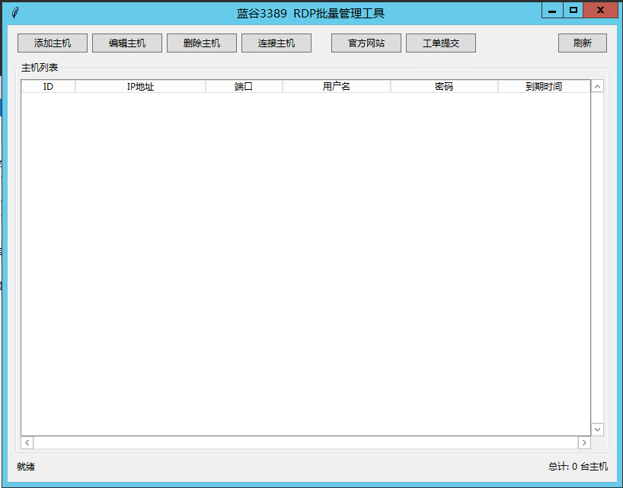
Task: Click 删除主机 to remove a host
Action: 202,43
